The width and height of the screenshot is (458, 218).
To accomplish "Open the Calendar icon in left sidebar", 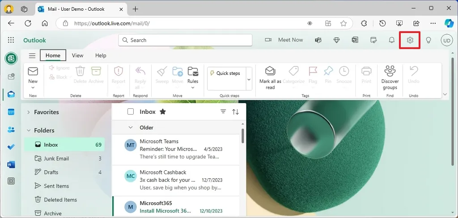I will [11, 112].
